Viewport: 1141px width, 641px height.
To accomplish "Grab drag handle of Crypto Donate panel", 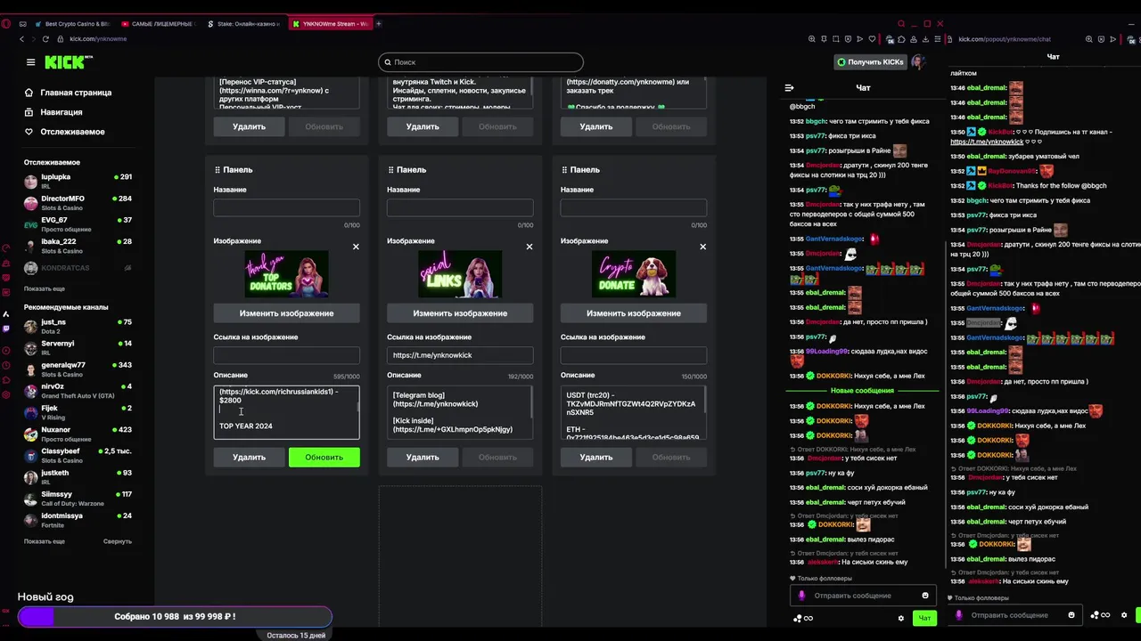I will tap(564, 169).
